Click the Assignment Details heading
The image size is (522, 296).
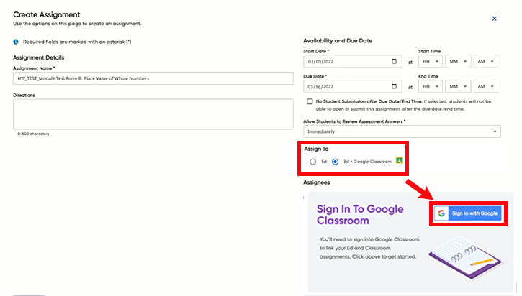[x=39, y=57]
